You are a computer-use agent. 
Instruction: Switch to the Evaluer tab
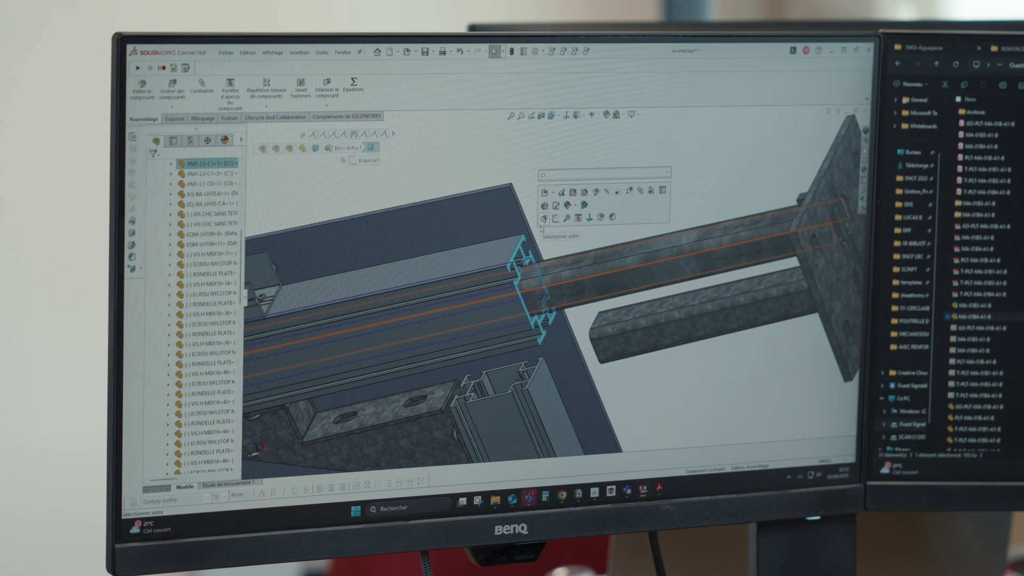[229, 118]
